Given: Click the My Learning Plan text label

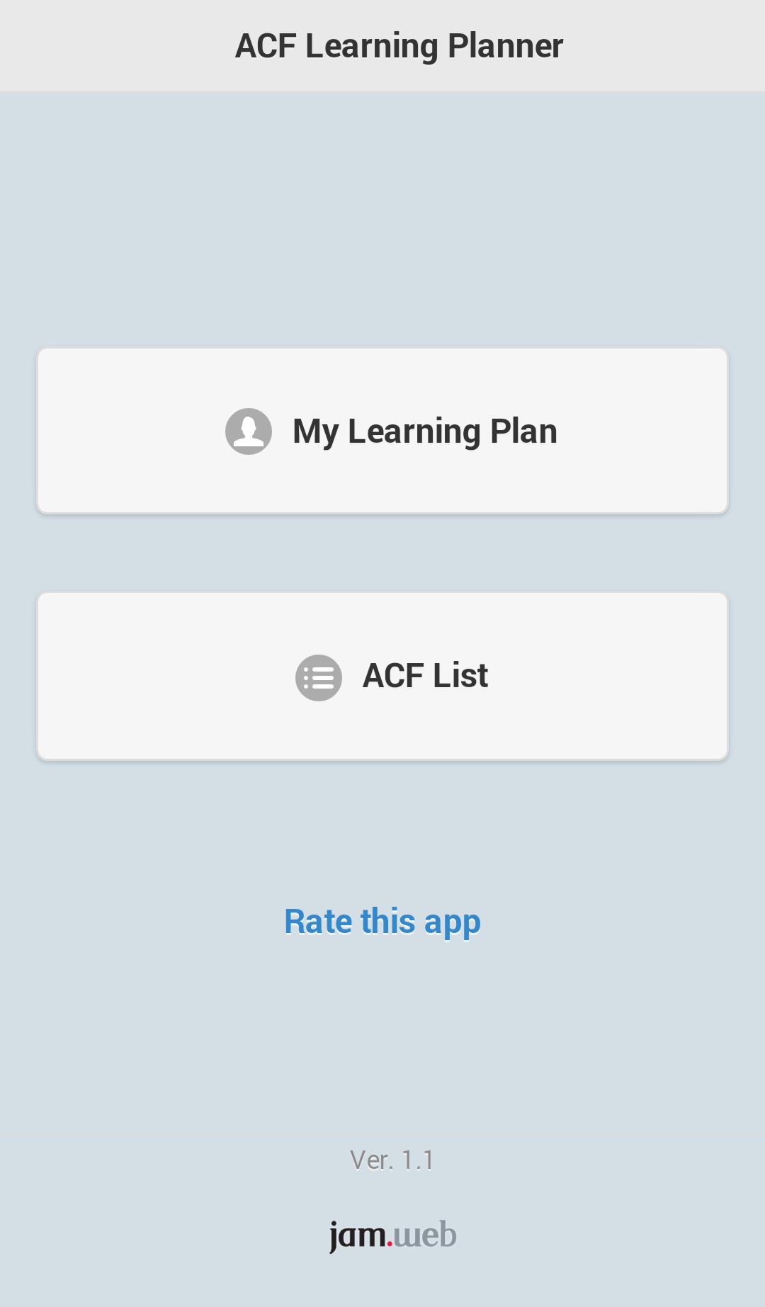Looking at the screenshot, I should [x=425, y=430].
